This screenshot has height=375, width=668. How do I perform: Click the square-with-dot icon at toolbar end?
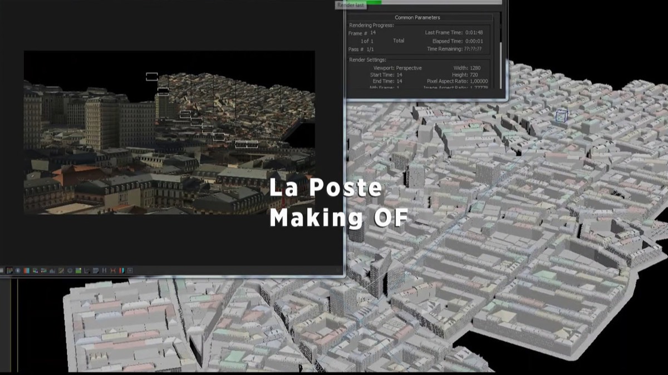130,270
